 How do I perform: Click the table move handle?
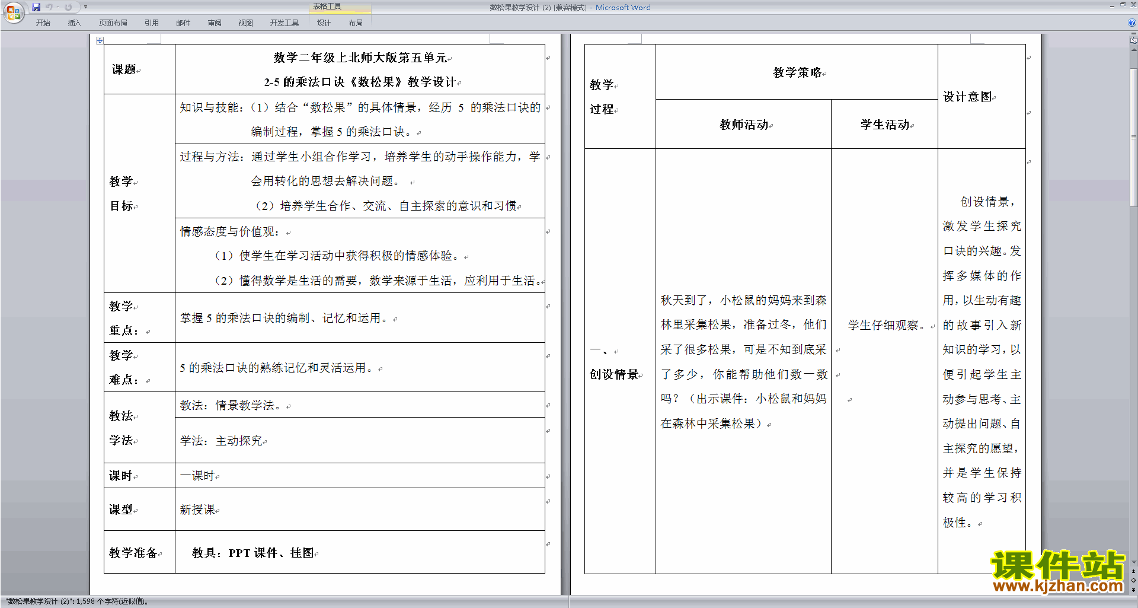pyautogui.click(x=100, y=40)
